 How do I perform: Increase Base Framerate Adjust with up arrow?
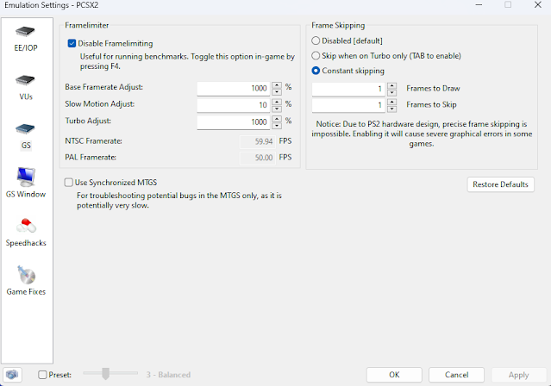[277, 85]
